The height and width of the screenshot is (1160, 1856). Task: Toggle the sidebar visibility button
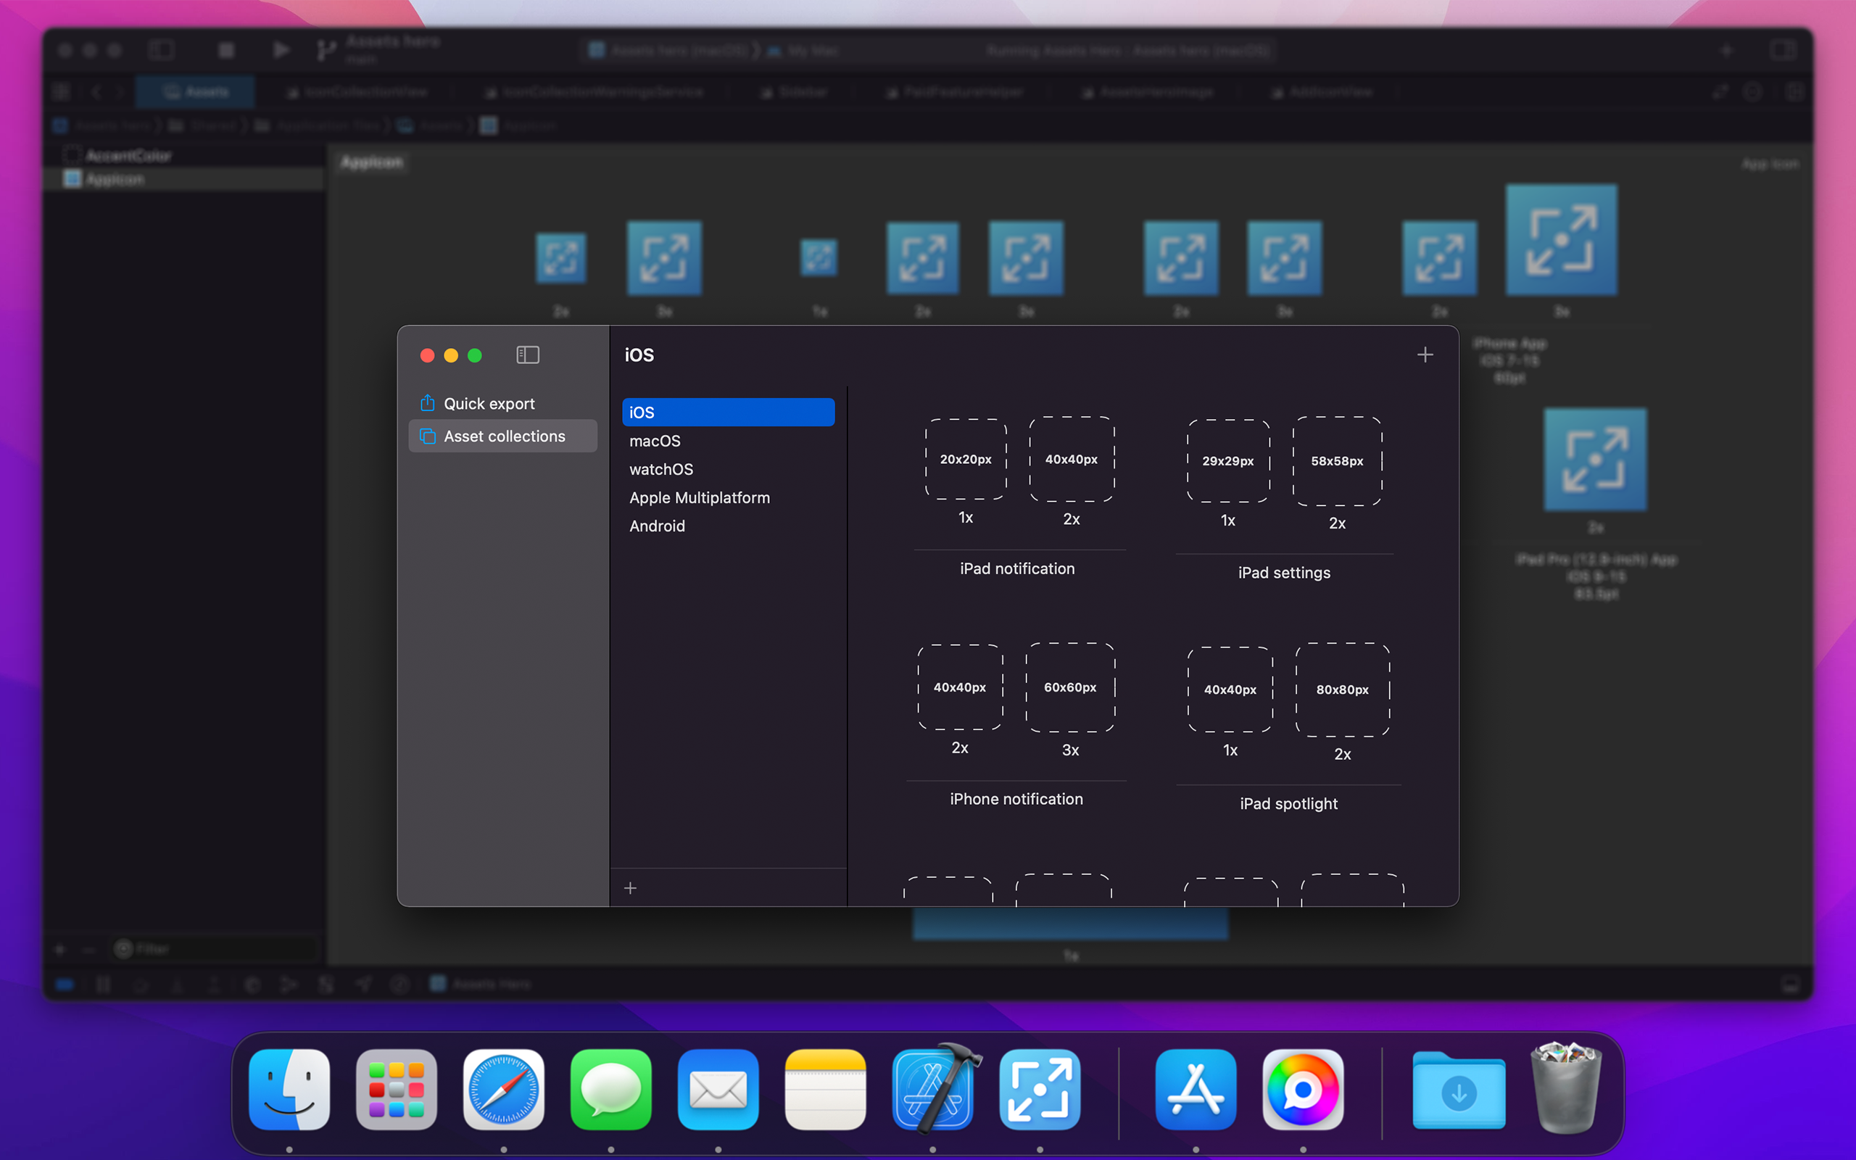click(x=528, y=355)
